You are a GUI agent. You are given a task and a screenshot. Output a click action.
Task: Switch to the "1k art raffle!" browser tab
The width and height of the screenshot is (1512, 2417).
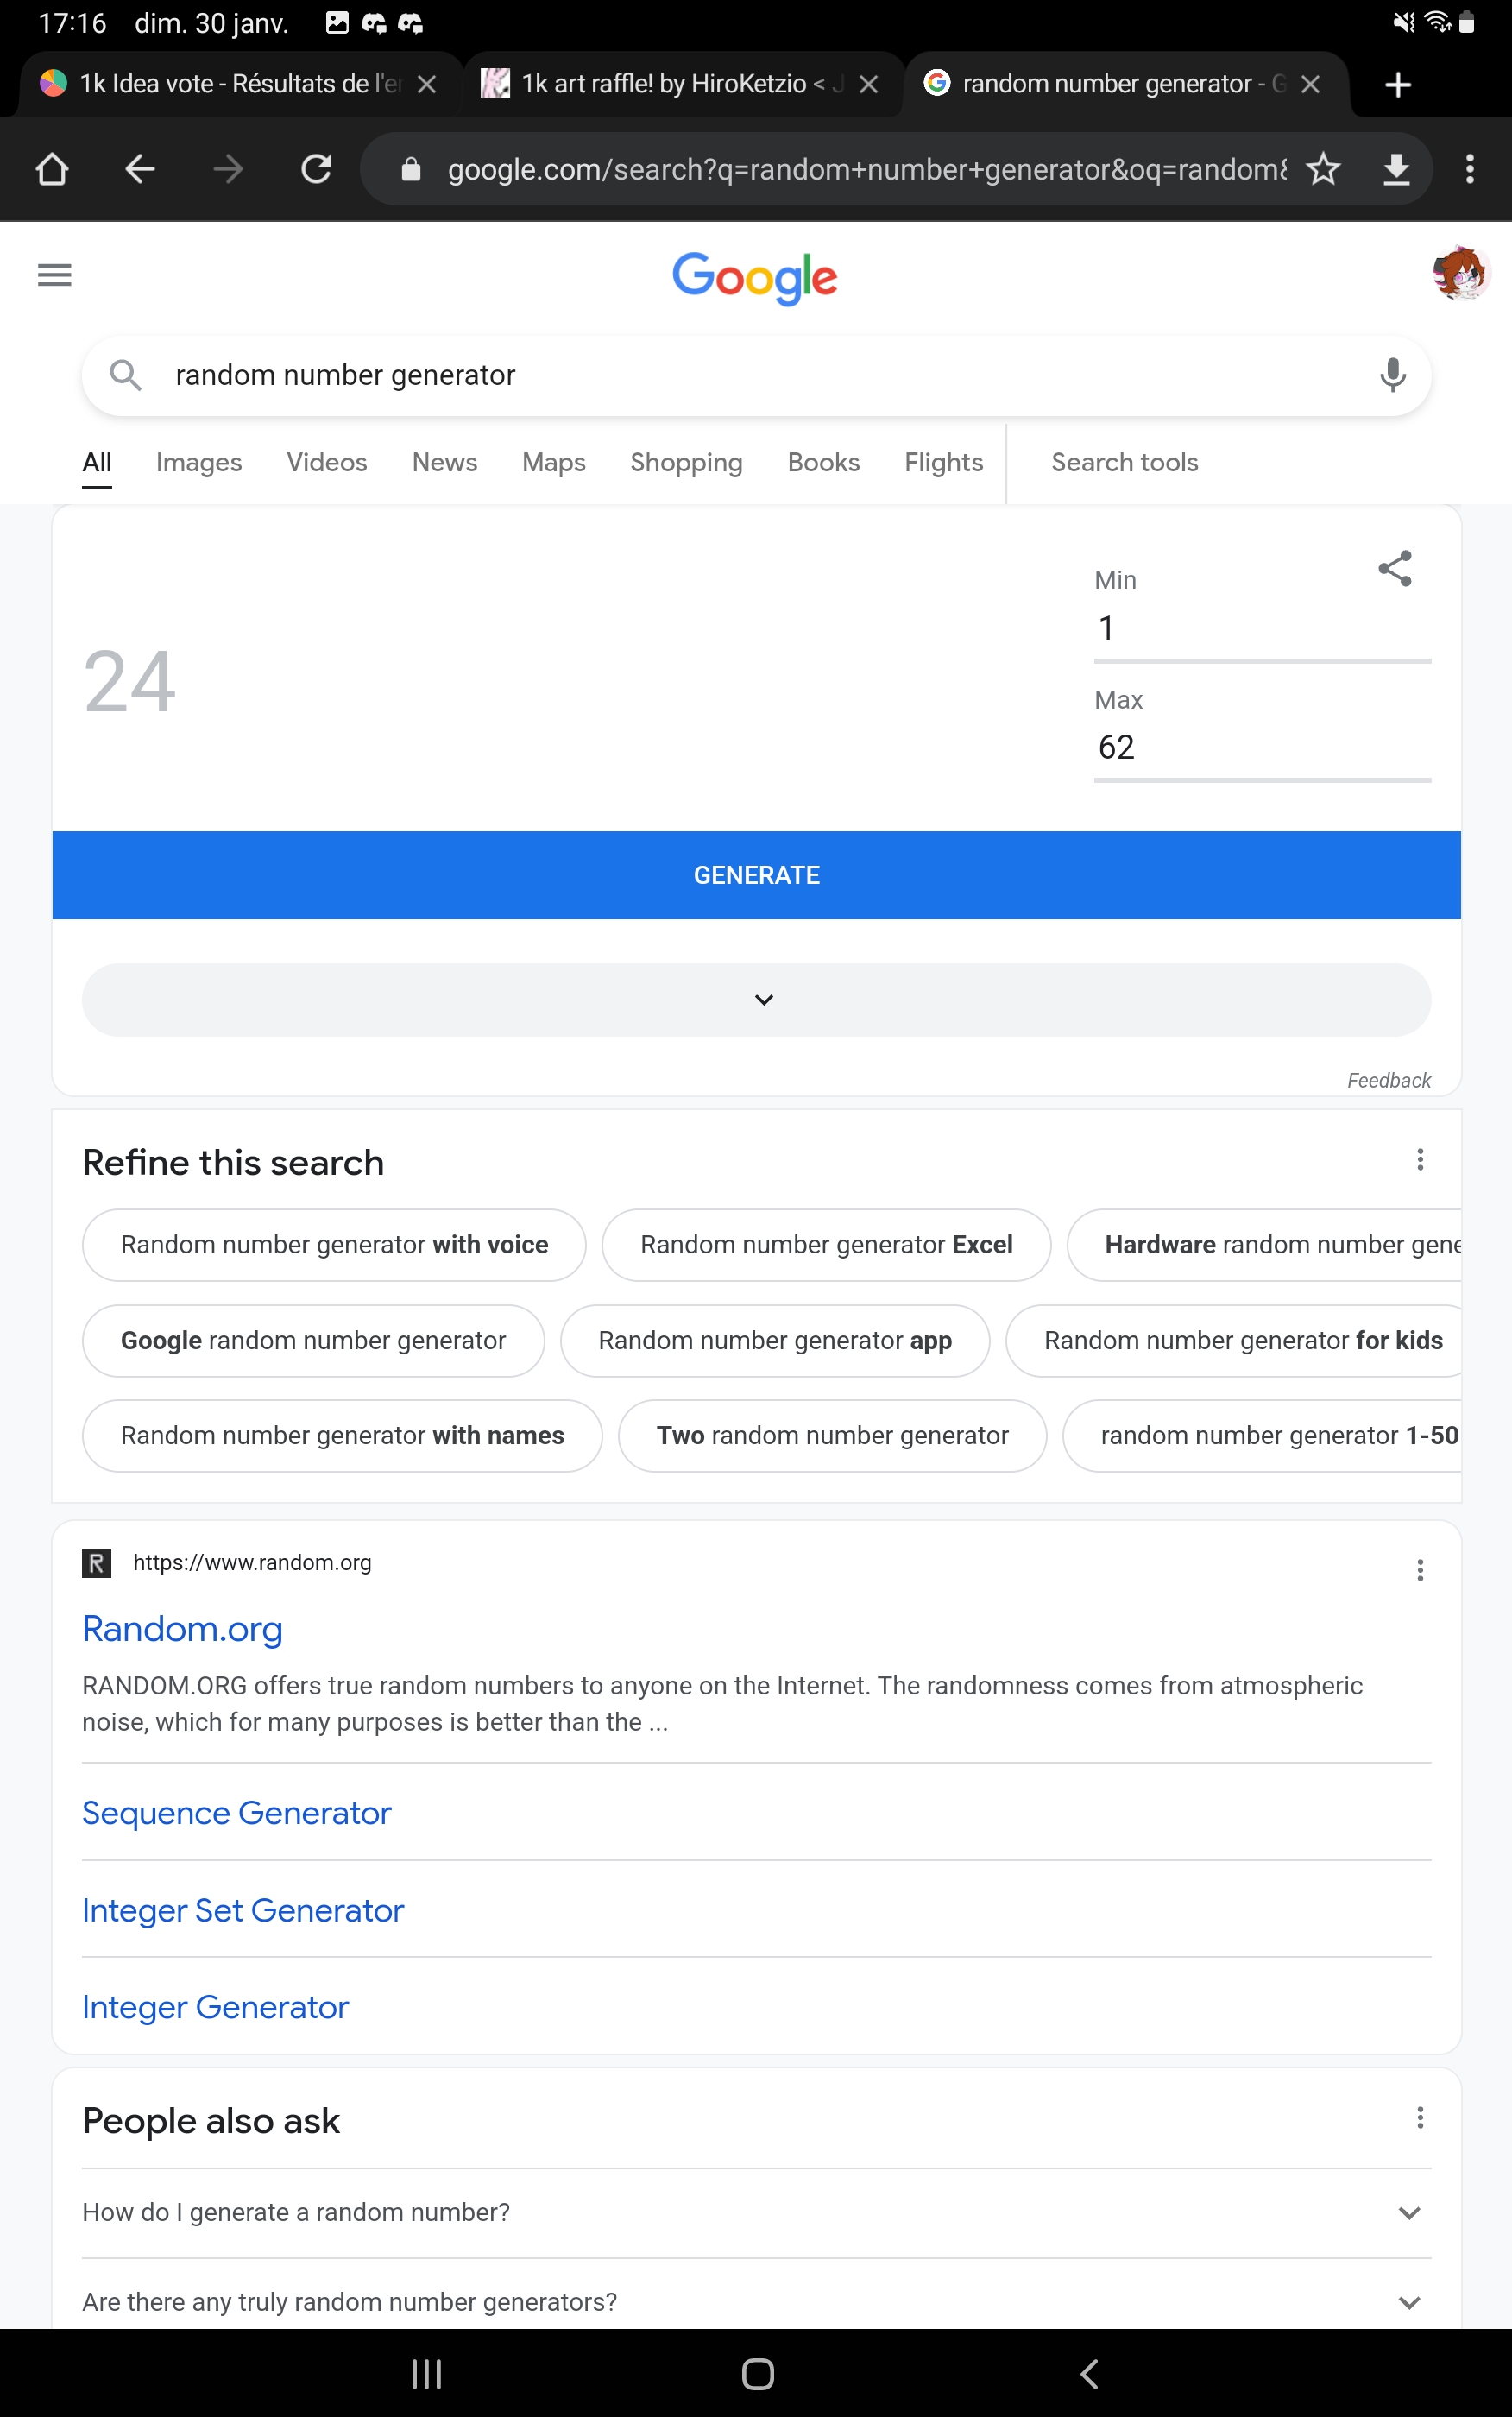tap(664, 84)
